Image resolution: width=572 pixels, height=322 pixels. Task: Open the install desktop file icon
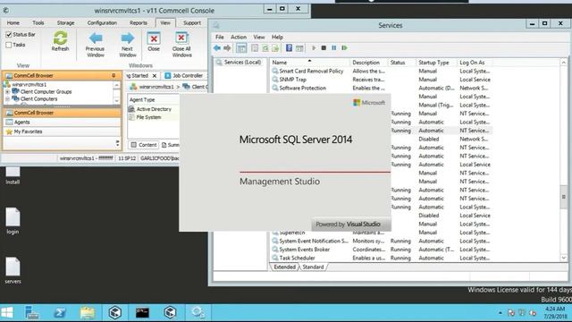pos(13,175)
